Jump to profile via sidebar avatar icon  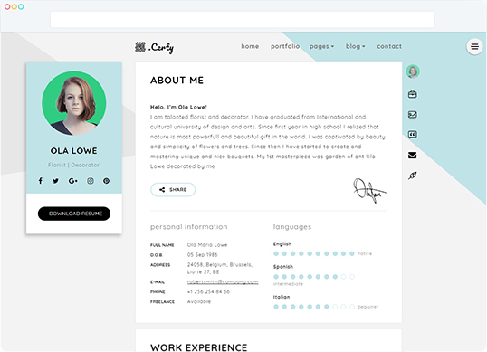click(413, 71)
